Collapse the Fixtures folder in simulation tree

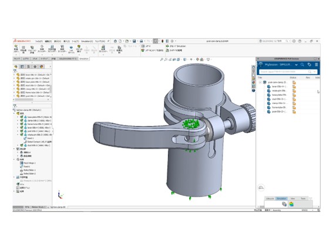click(15, 160)
